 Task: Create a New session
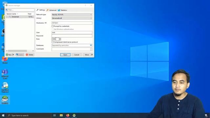tap(9, 55)
